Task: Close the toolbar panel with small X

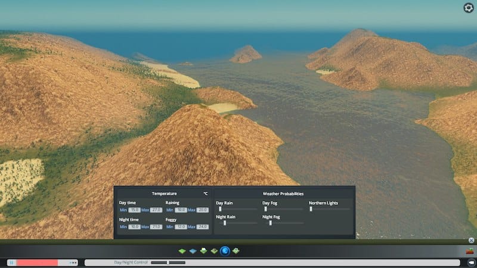Action: pyautogui.click(x=470, y=241)
